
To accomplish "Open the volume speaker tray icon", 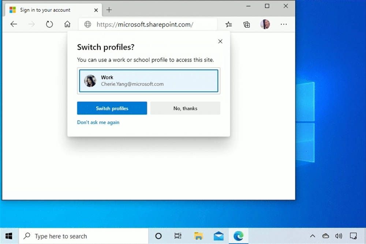I will [339, 236].
